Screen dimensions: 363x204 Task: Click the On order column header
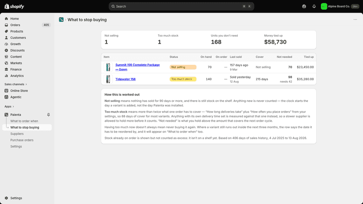pos(221,57)
